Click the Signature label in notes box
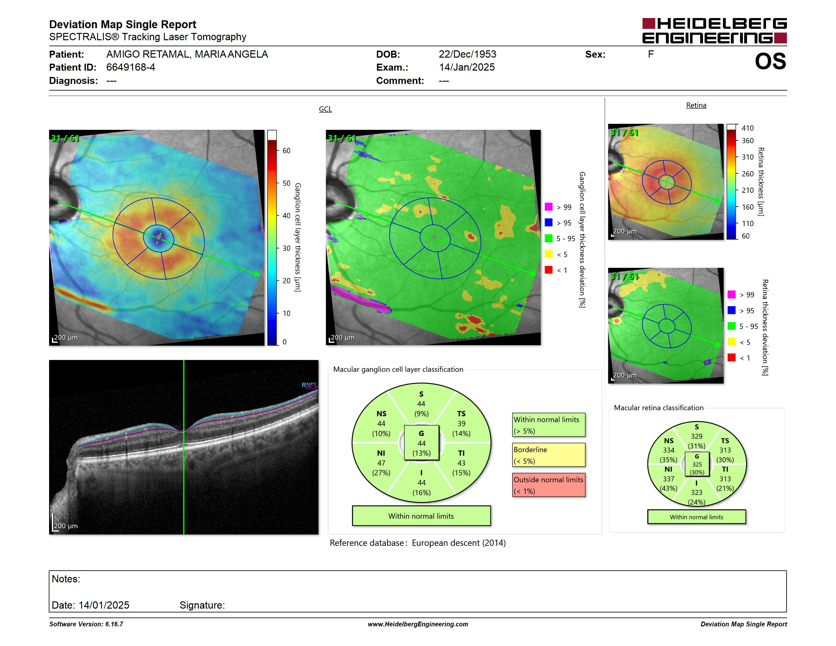The height and width of the screenshot is (646, 836). (x=202, y=605)
